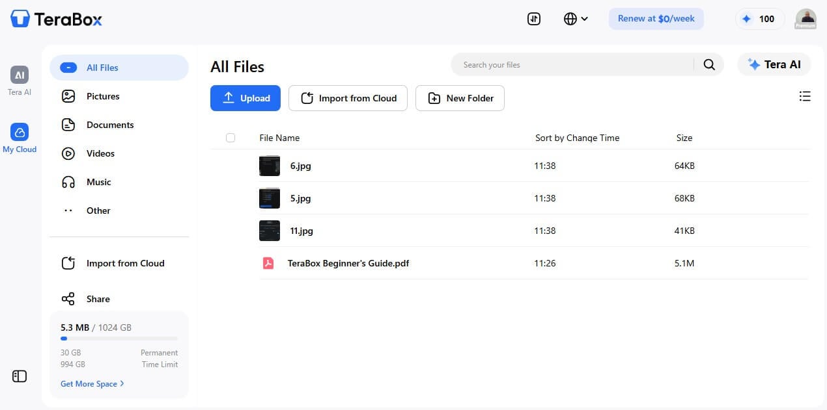The height and width of the screenshot is (410, 827).
Task: Open the 100 points coin badge
Action: pyautogui.click(x=760, y=19)
